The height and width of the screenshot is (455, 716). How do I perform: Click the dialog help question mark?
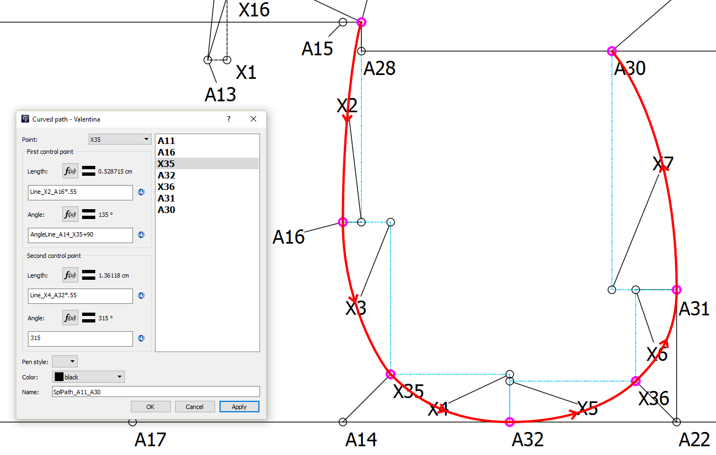tap(229, 119)
